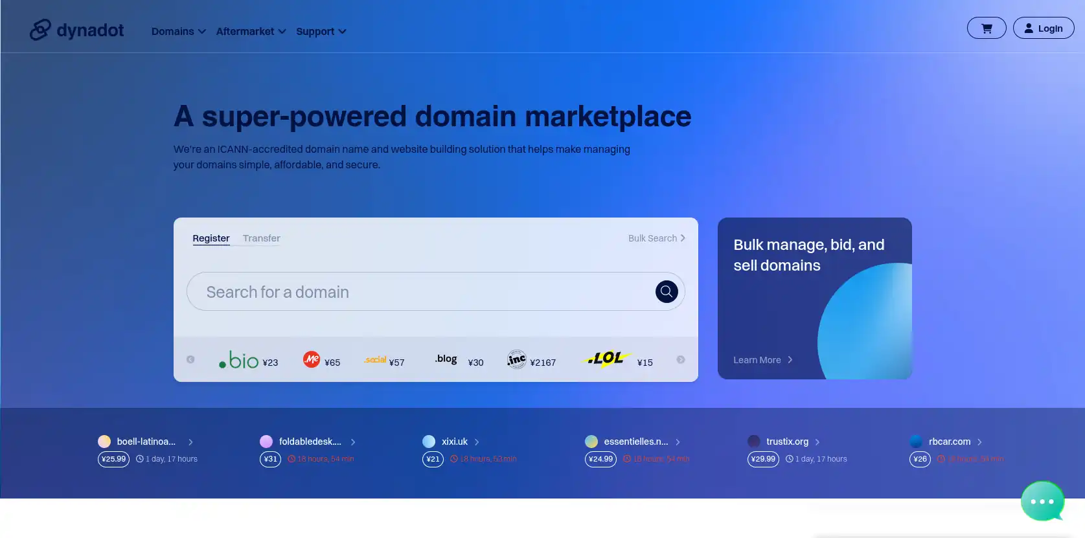This screenshot has width=1085, height=538.
Task: Click the ¥31 price badge
Action: (x=270, y=459)
